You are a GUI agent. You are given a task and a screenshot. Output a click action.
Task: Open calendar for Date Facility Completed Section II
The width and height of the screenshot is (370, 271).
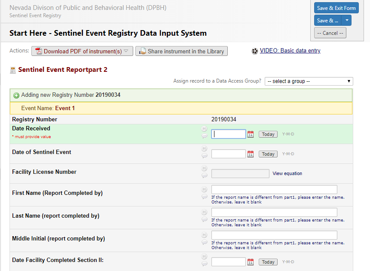click(x=251, y=262)
